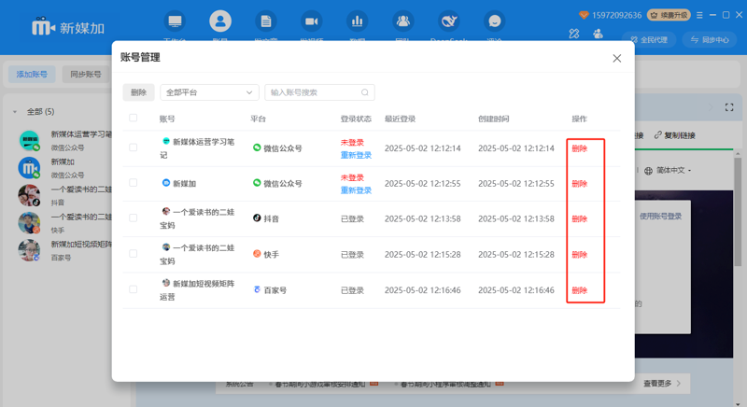Click the people-group icon left of 全民代理
This screenshot has height=407, width=747.
coord(598,34)
